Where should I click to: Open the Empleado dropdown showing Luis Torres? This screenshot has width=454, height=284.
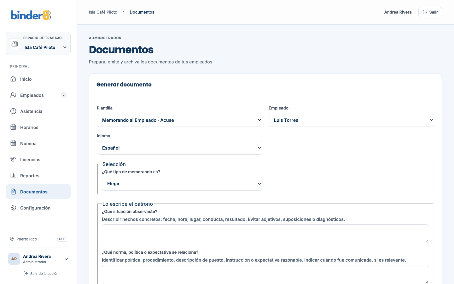351,120
